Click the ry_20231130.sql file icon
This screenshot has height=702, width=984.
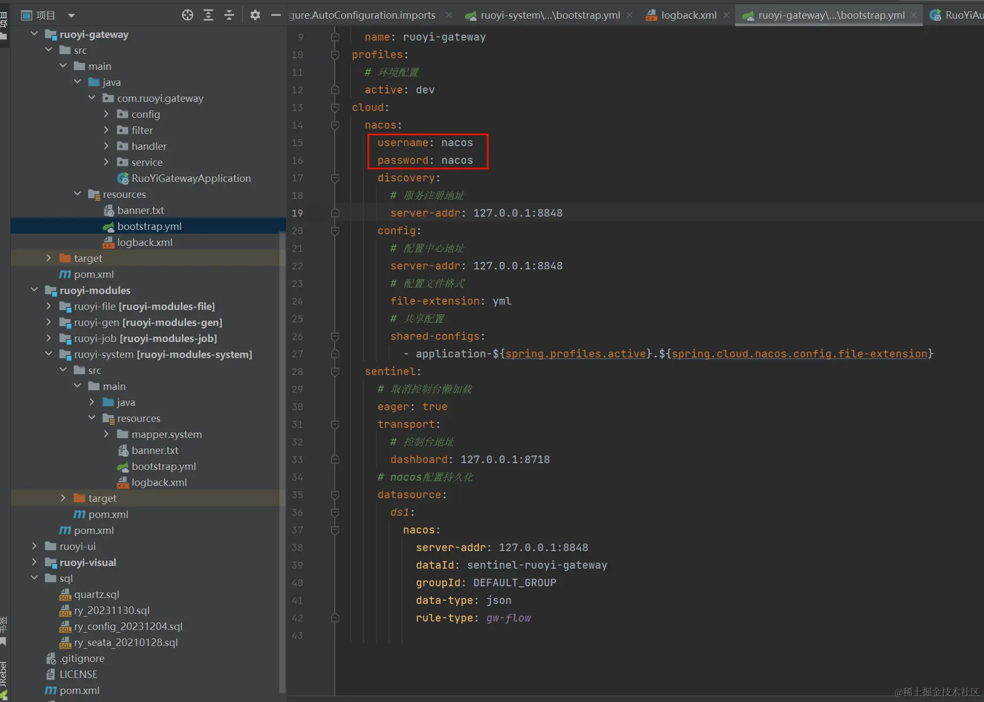pyautogui.click(x=66, y=611)
